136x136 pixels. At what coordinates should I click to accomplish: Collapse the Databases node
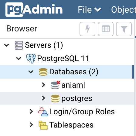[x=31, y=72]
